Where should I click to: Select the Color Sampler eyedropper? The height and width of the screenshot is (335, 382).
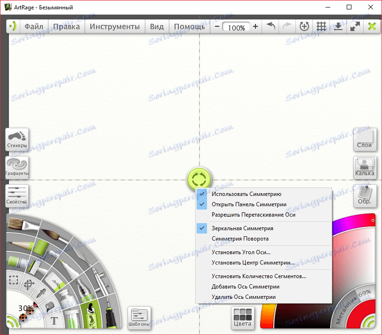[x=41, y=293]
